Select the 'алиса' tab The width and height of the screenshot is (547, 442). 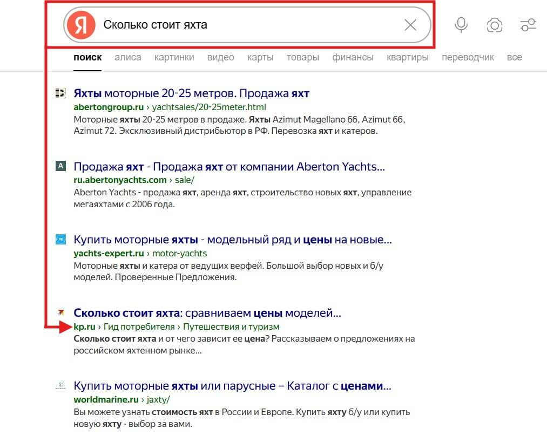click(128, 57)
